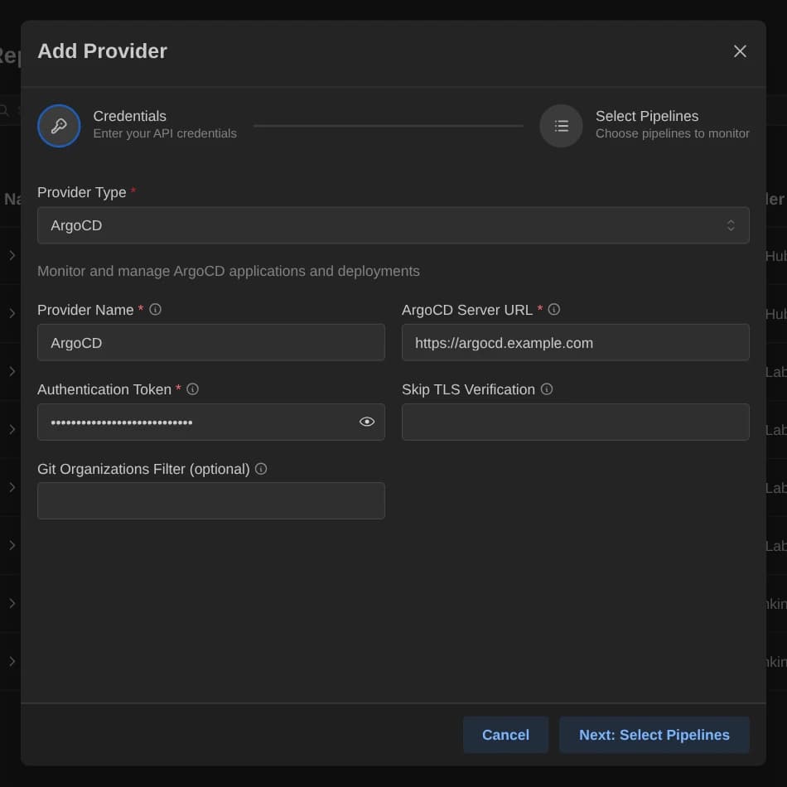Click the Select Pipelines list step icon
This screenshot has height=787, width=787.
561,125
